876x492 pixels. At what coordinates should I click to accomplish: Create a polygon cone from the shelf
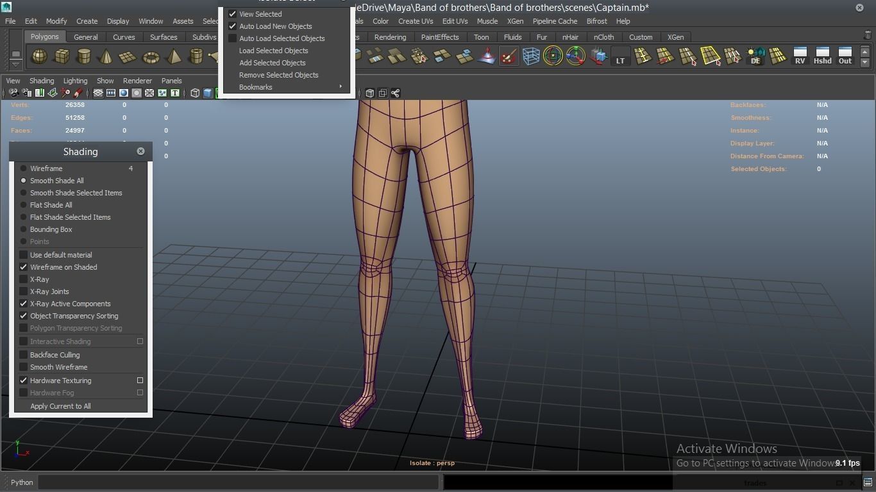(x=106, y=57)
